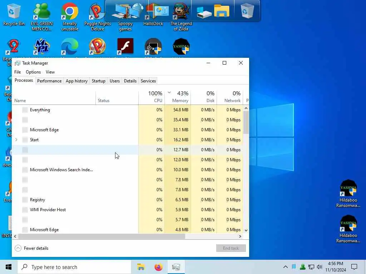The width and height of the screenshot is (366, 274).
Task: Click the green person tray icon
Action: tap(302, 267)
